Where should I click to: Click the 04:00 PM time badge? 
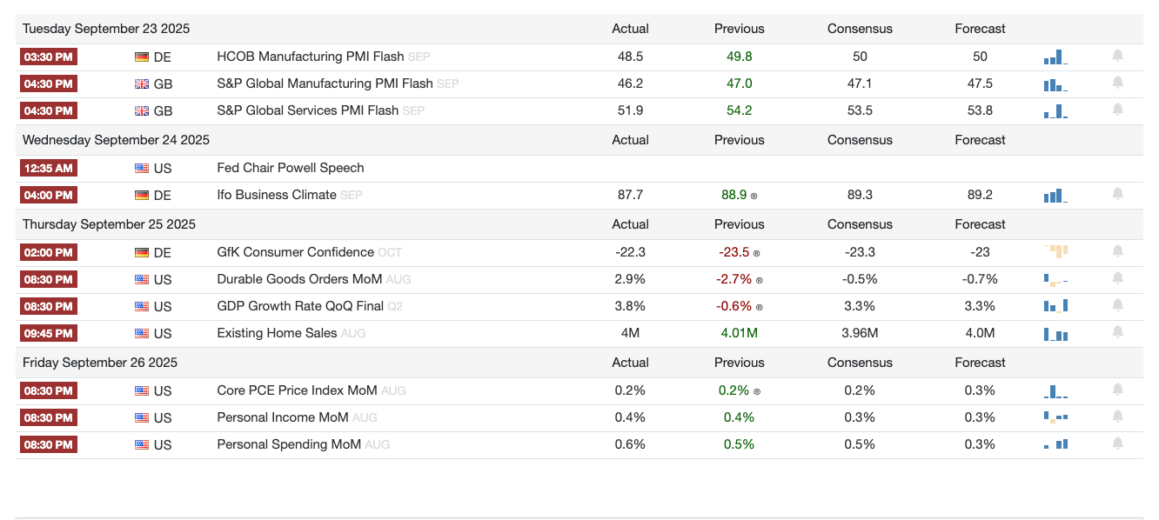[x=48, y=196]
